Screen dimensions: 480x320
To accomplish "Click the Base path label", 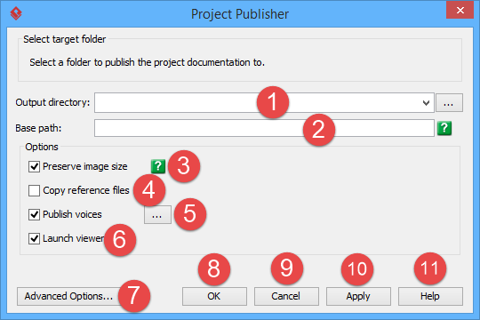I will (x=38, y=128).
